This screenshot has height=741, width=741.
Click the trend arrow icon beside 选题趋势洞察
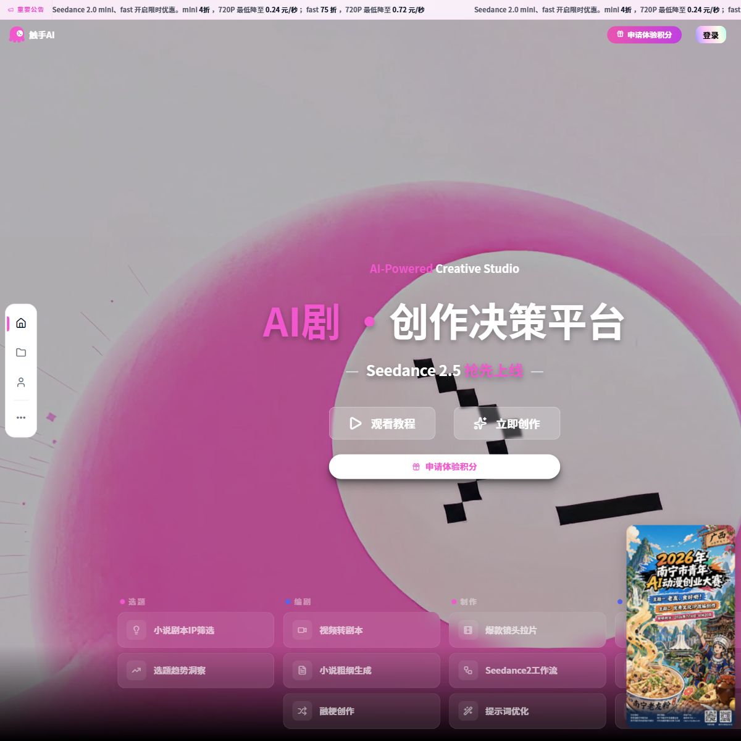pos(136,671)
